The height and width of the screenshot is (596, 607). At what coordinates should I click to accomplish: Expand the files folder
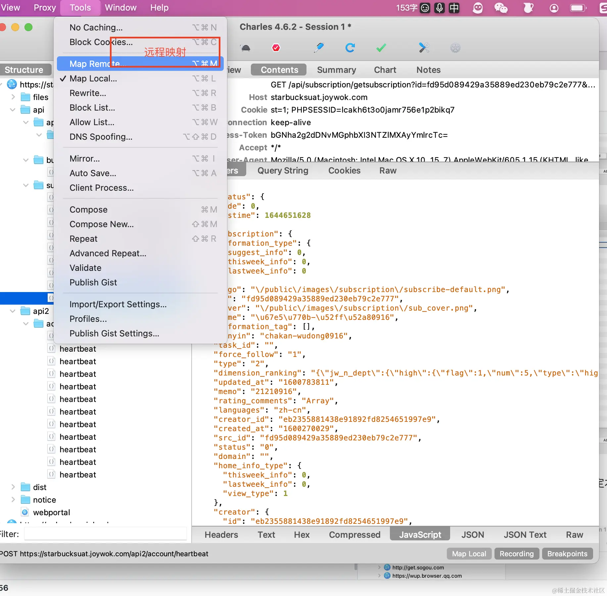[13, 97]
